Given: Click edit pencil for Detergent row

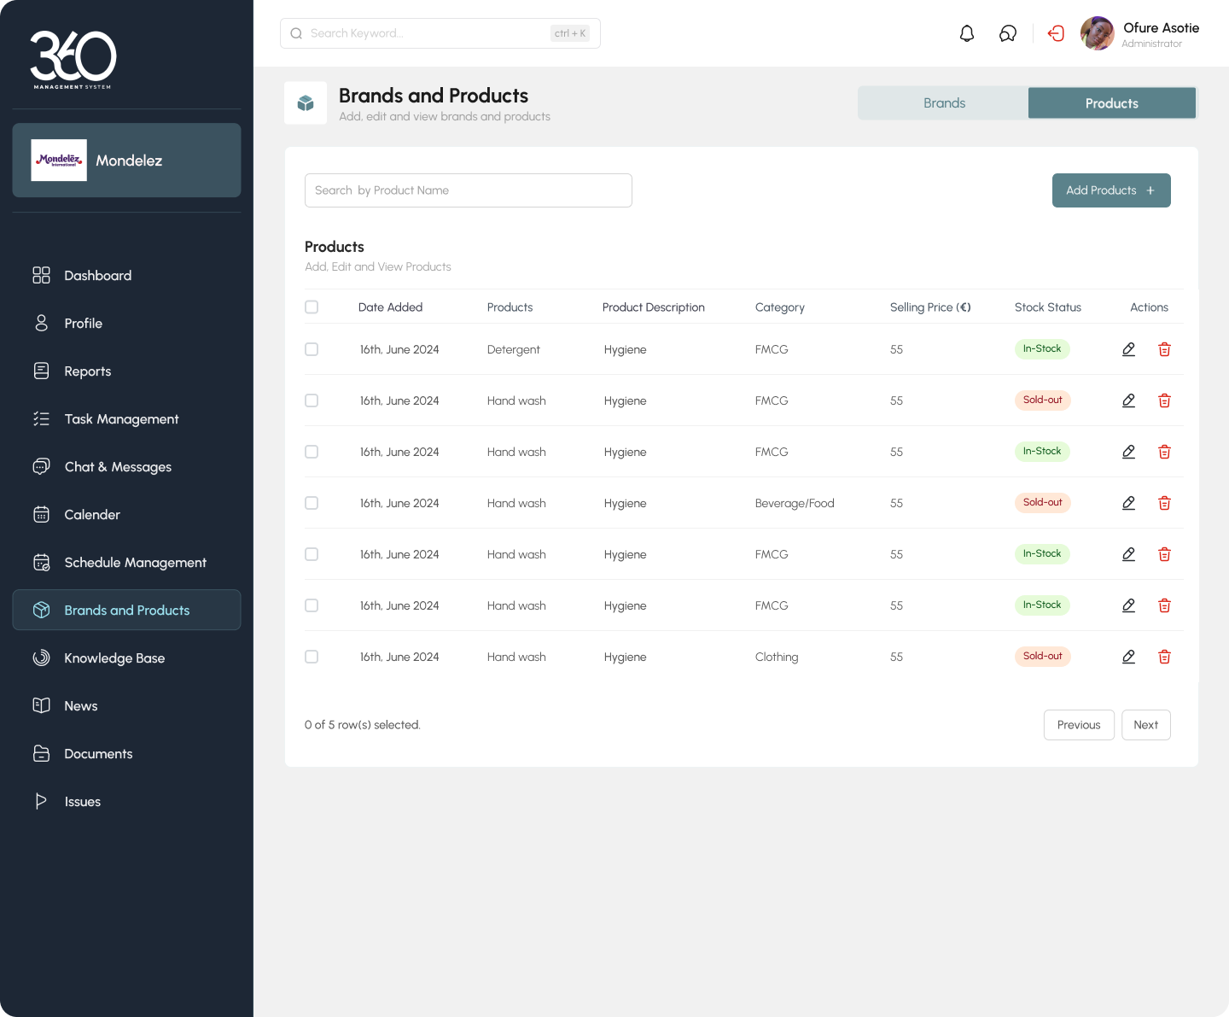Looking at the screenshot, I should [x=1128, y=349].
